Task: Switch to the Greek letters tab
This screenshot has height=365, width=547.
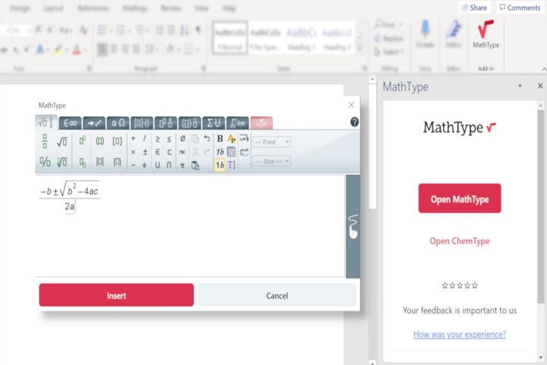Action: point(118,123)
